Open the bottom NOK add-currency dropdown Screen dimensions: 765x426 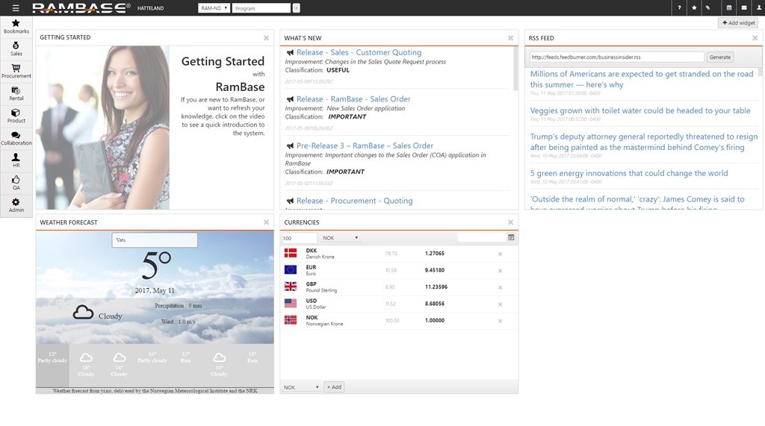point(302,387)
